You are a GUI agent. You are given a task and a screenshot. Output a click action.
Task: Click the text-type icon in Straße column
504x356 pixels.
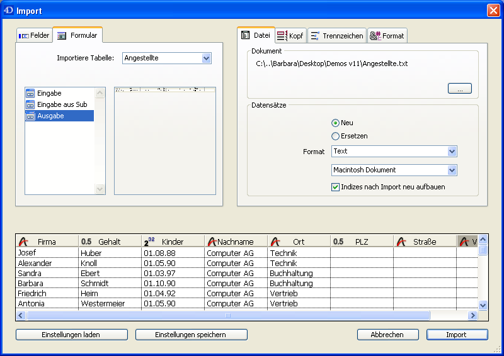click(x=402, y=242)
